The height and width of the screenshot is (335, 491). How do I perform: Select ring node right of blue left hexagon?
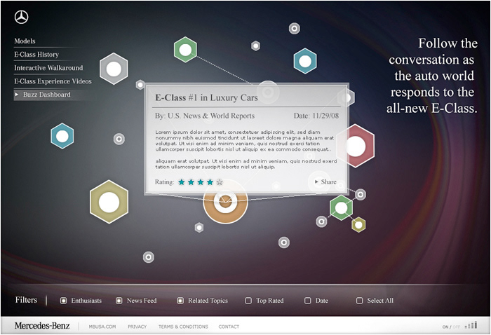[119, 139]
